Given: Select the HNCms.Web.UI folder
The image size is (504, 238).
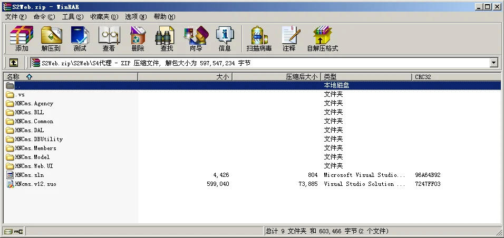Looking at the screenshot, I should (34, 166).
